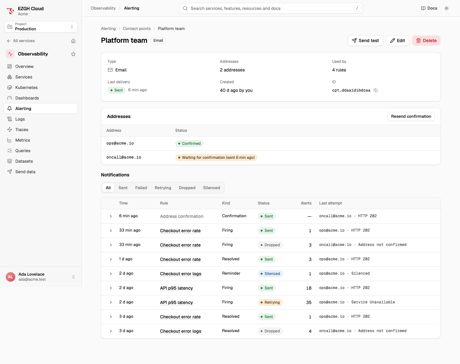460x364 pixels.
Task: Open Docs from the top bar
Action: 429,8
